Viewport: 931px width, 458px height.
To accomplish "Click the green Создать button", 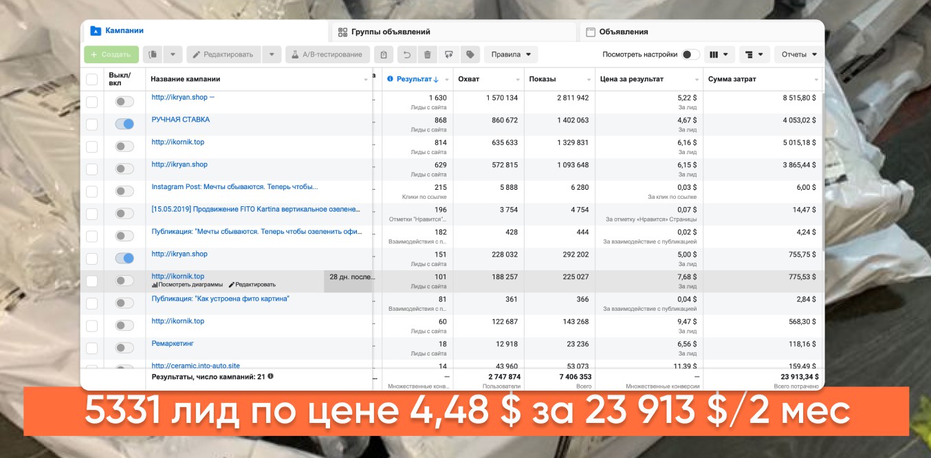I will click(x=111, y=54).
